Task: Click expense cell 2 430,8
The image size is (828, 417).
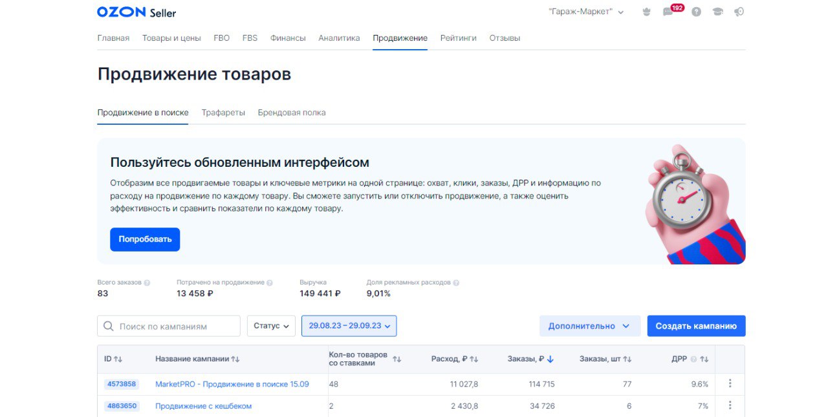Action: point(464,406)
